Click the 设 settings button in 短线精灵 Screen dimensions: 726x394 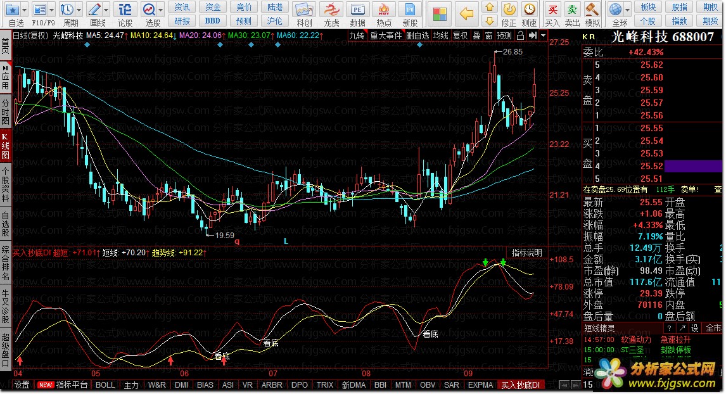694,327
